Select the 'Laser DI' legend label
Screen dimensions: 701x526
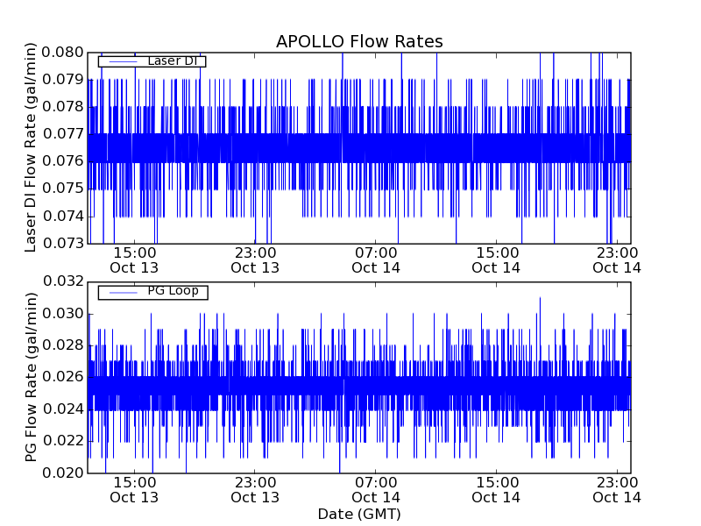click(173, 60)
